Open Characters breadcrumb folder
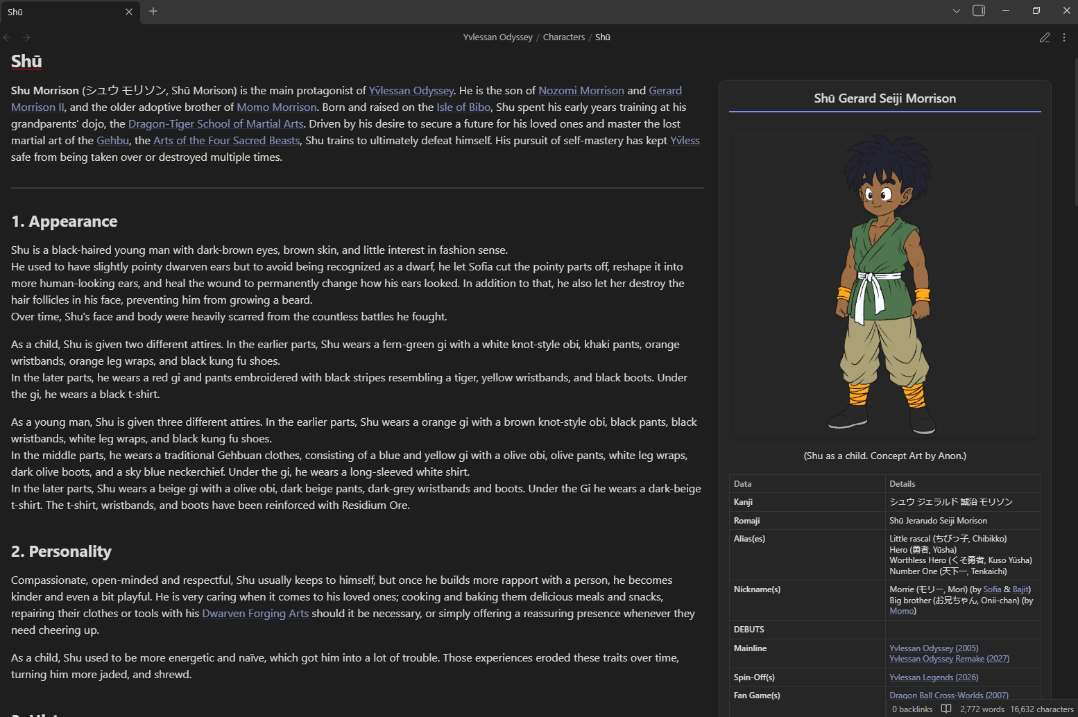The width and height of the screenshot is (1078, 717). 564,37
